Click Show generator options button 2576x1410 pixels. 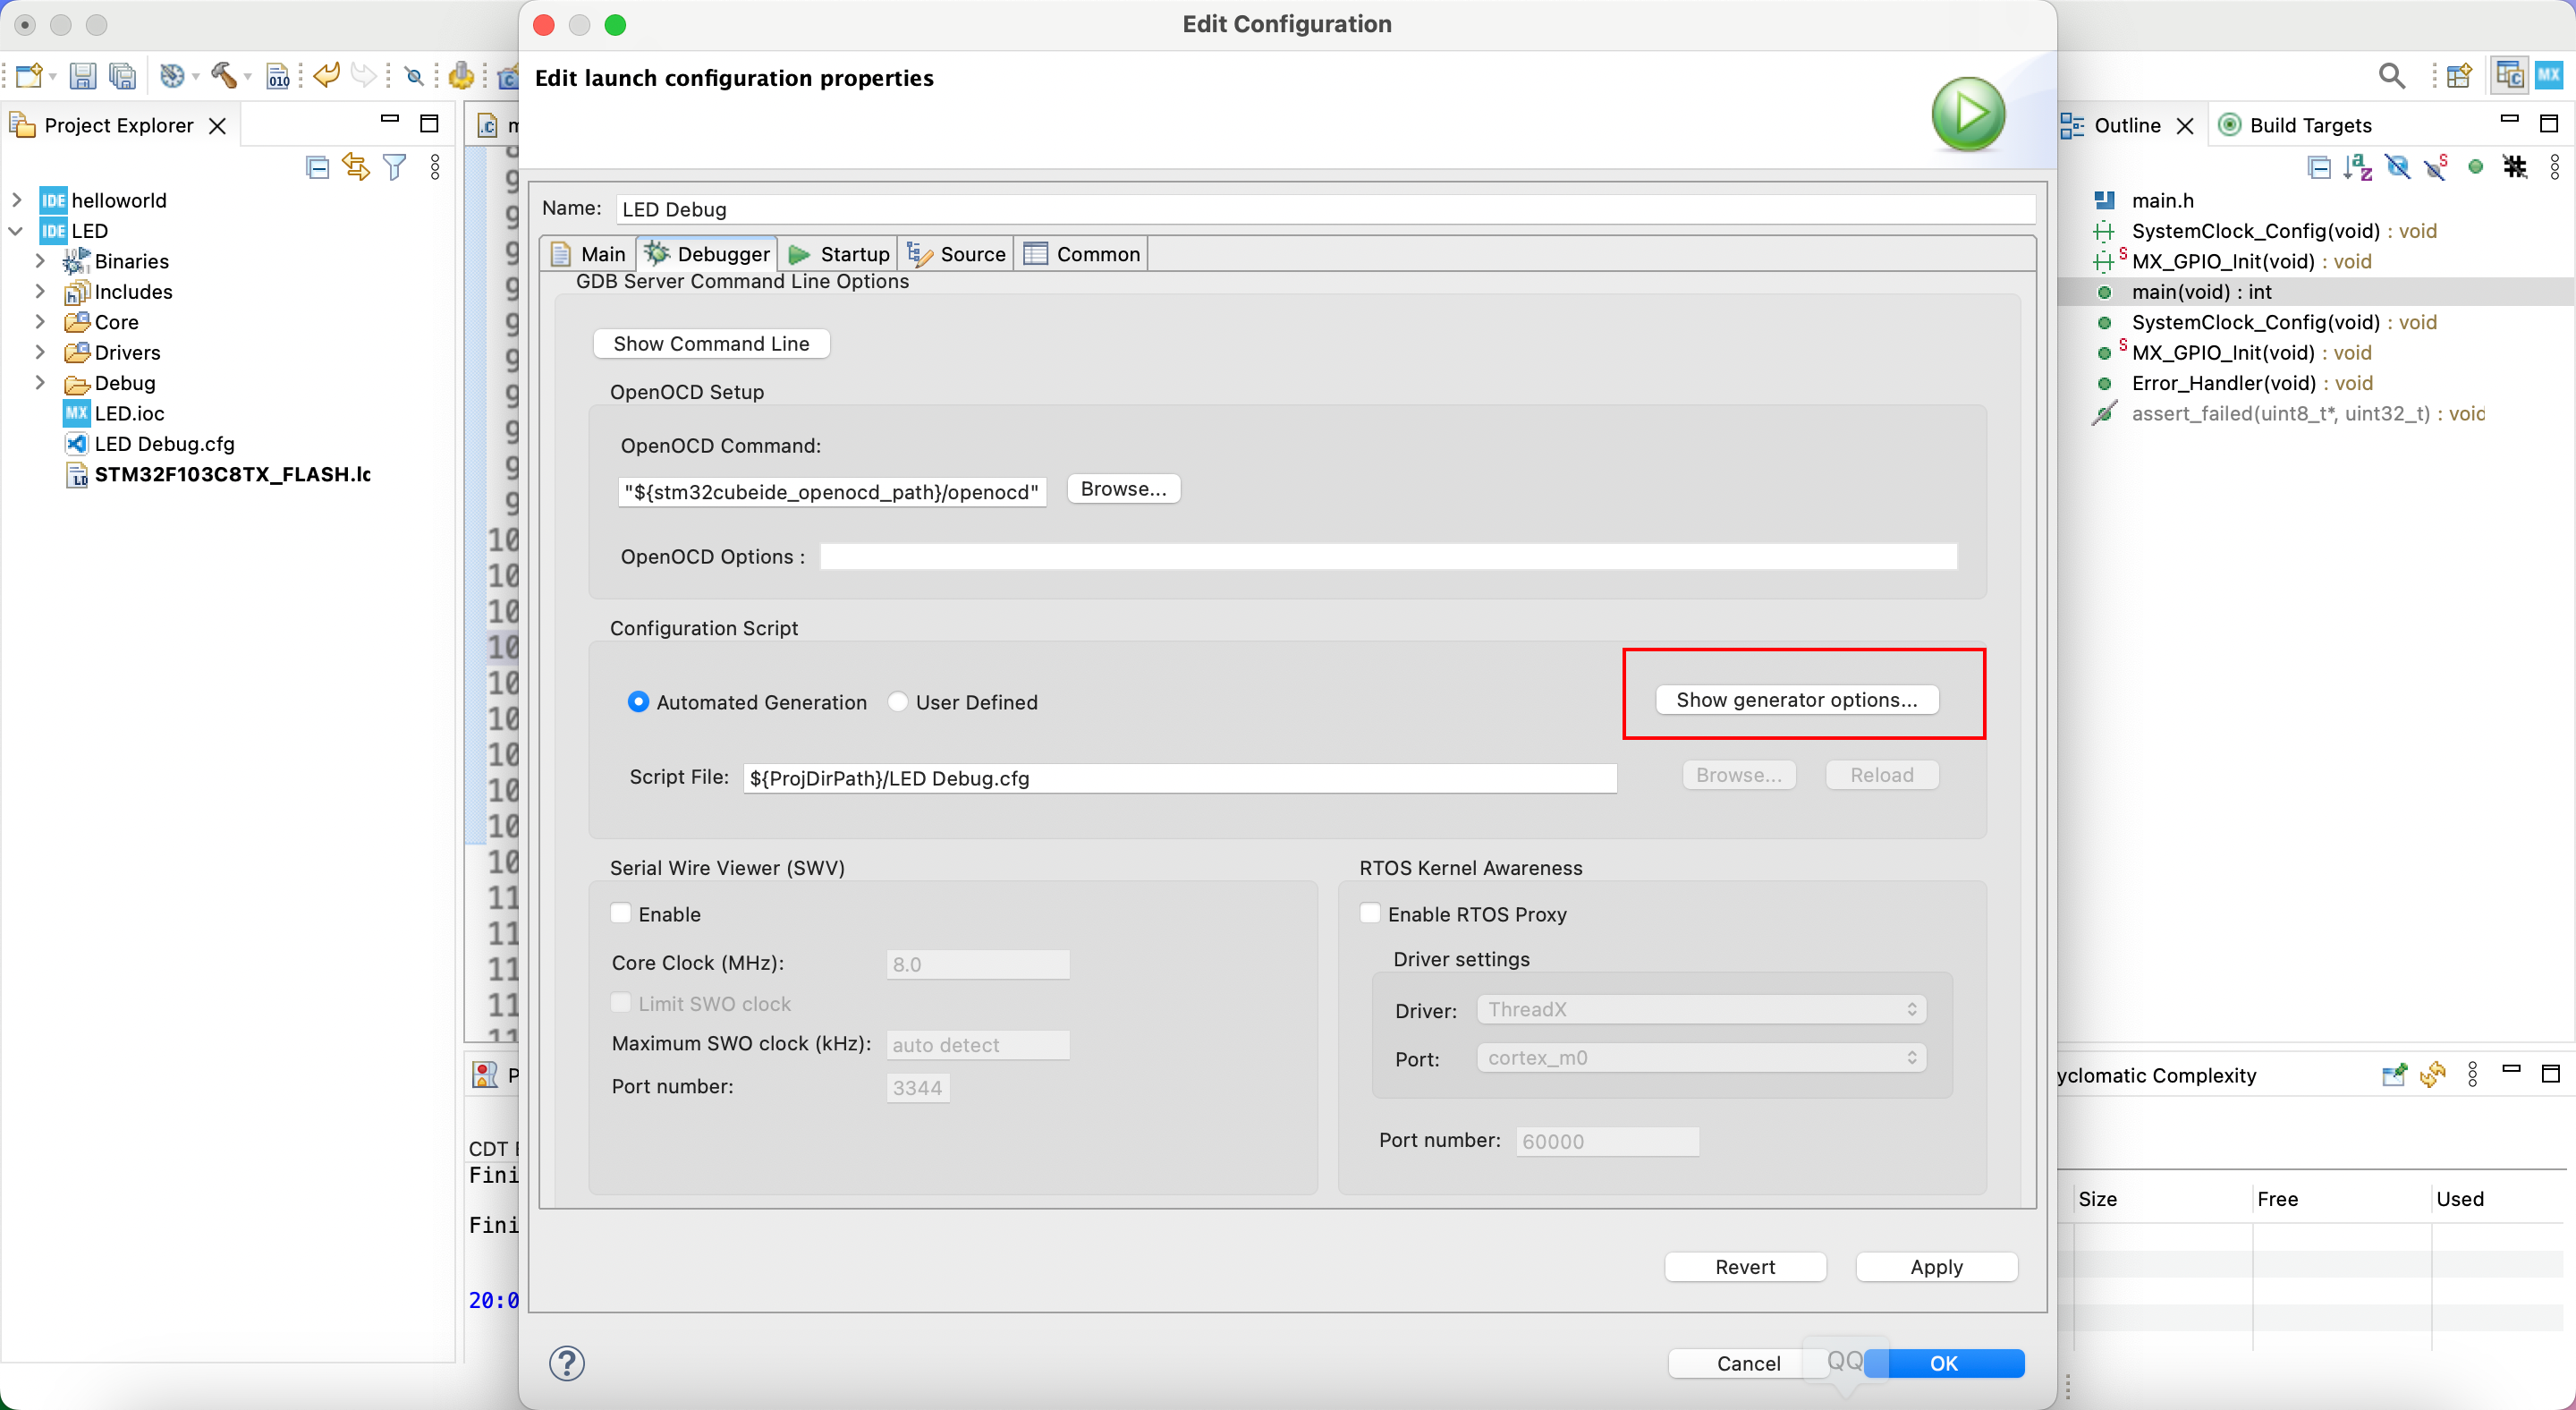coord(1797,699)
